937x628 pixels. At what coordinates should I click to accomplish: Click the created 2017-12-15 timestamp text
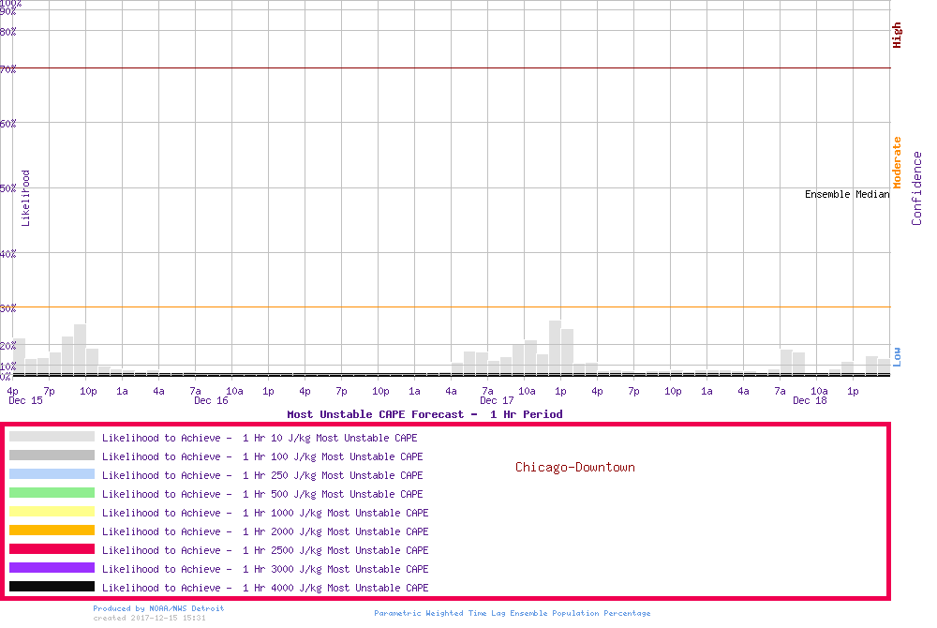coord(149,618)
